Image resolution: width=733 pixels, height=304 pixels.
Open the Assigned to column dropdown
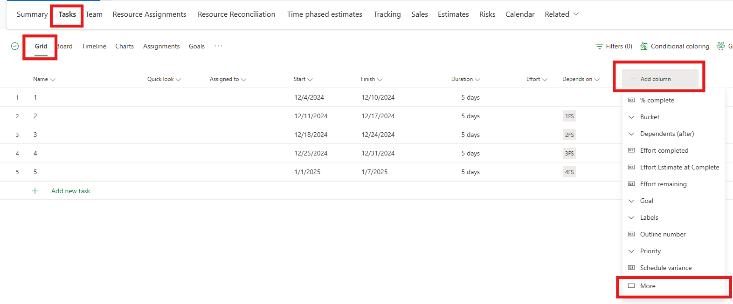point(243,80)
